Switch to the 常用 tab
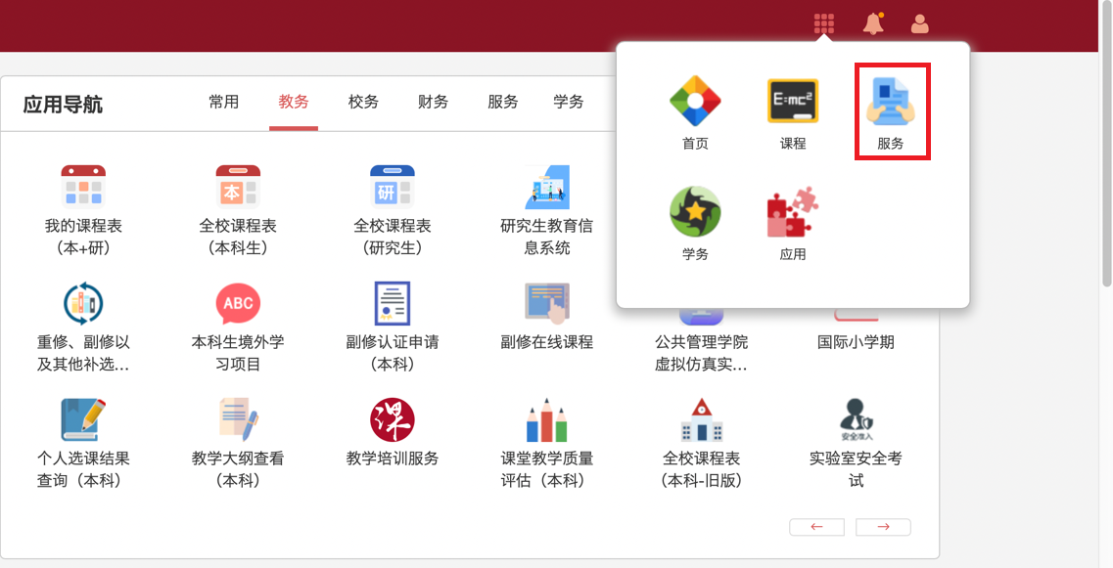Screen dimensions: 1113x568 point(223,102)
